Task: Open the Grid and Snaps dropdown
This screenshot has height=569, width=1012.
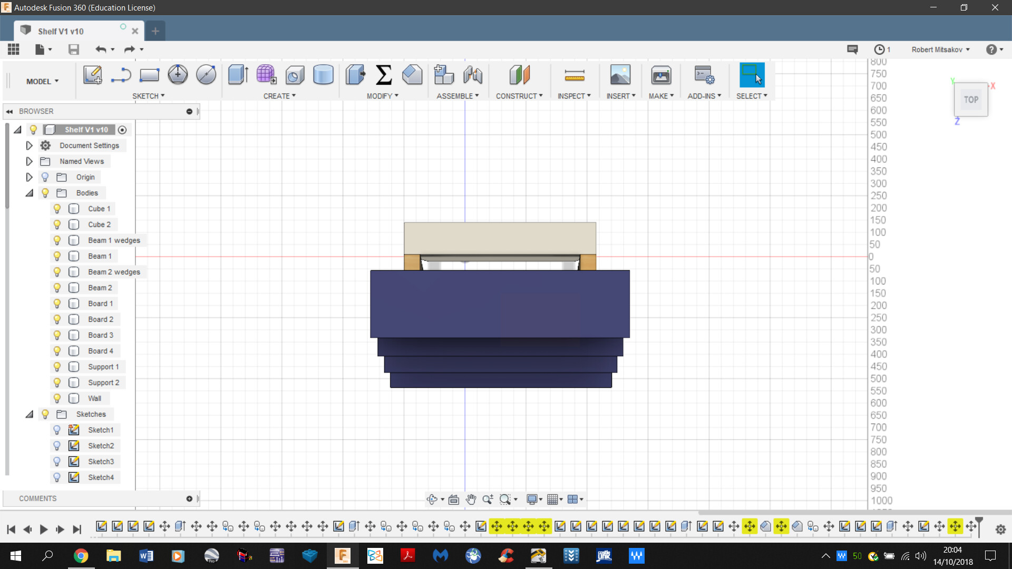Action: pos(555,499)
